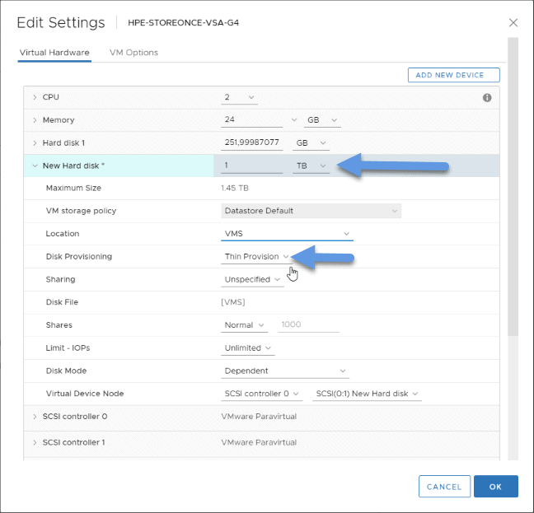Open the VM storage policy dropdown
Viewport: 534px width, 513px height.
coord(311,211)
